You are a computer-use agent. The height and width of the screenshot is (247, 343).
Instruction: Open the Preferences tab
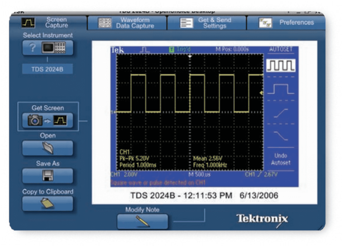286,23
